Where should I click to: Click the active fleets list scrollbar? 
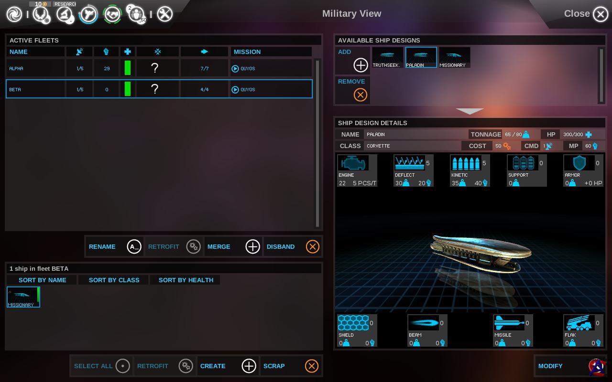click(317, 143)
